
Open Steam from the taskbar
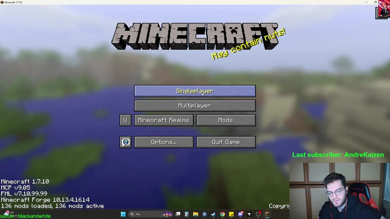point(213,214)
